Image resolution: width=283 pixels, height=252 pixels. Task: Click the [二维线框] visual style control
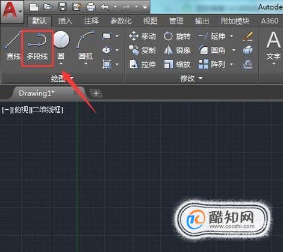point(47,110)
